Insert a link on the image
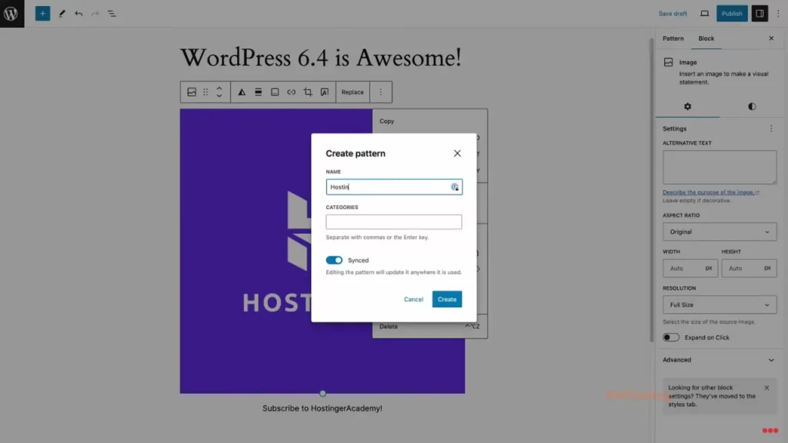This screenshot has height=443, width=788. click(292, 92)
